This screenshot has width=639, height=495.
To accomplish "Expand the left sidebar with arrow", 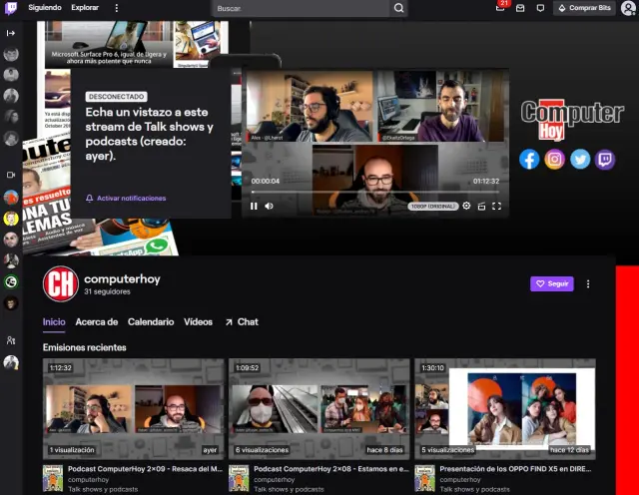I will (x=11, y=33).
